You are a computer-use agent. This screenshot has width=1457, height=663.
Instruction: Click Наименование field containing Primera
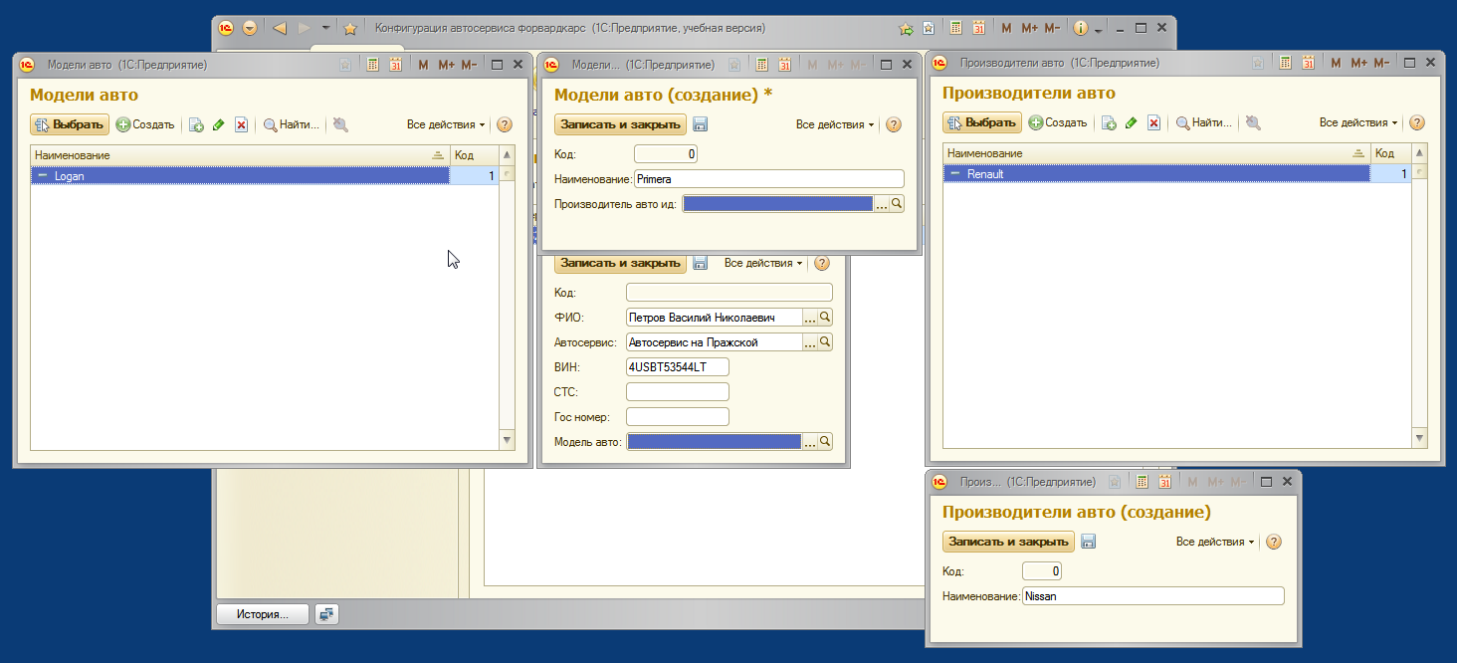point(768,179)
